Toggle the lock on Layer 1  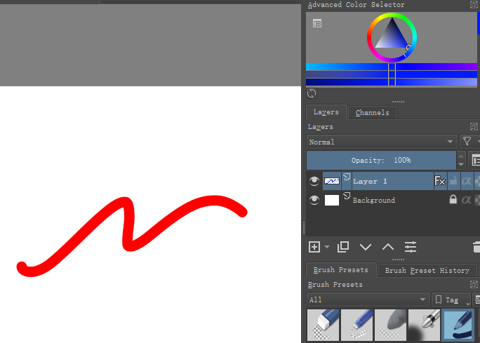click(x=453, y=181)
